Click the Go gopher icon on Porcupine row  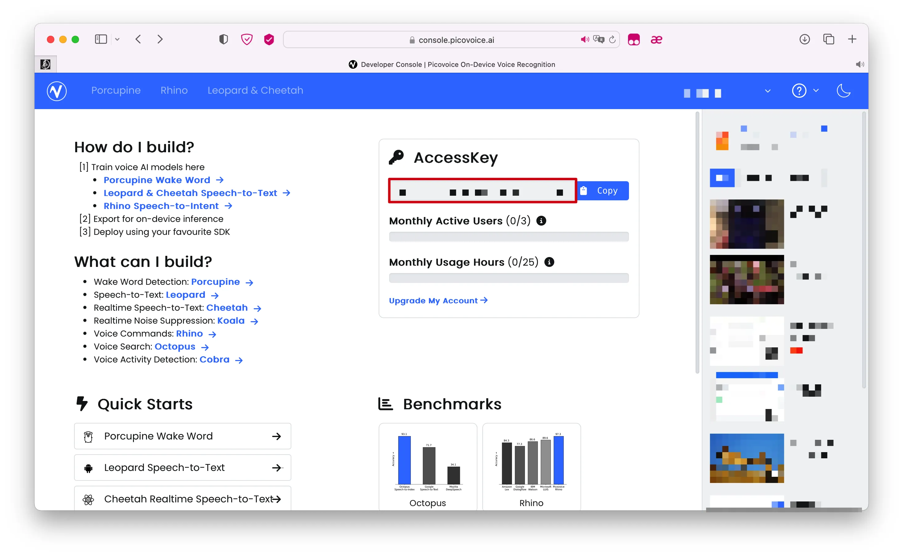click(88, 436)
